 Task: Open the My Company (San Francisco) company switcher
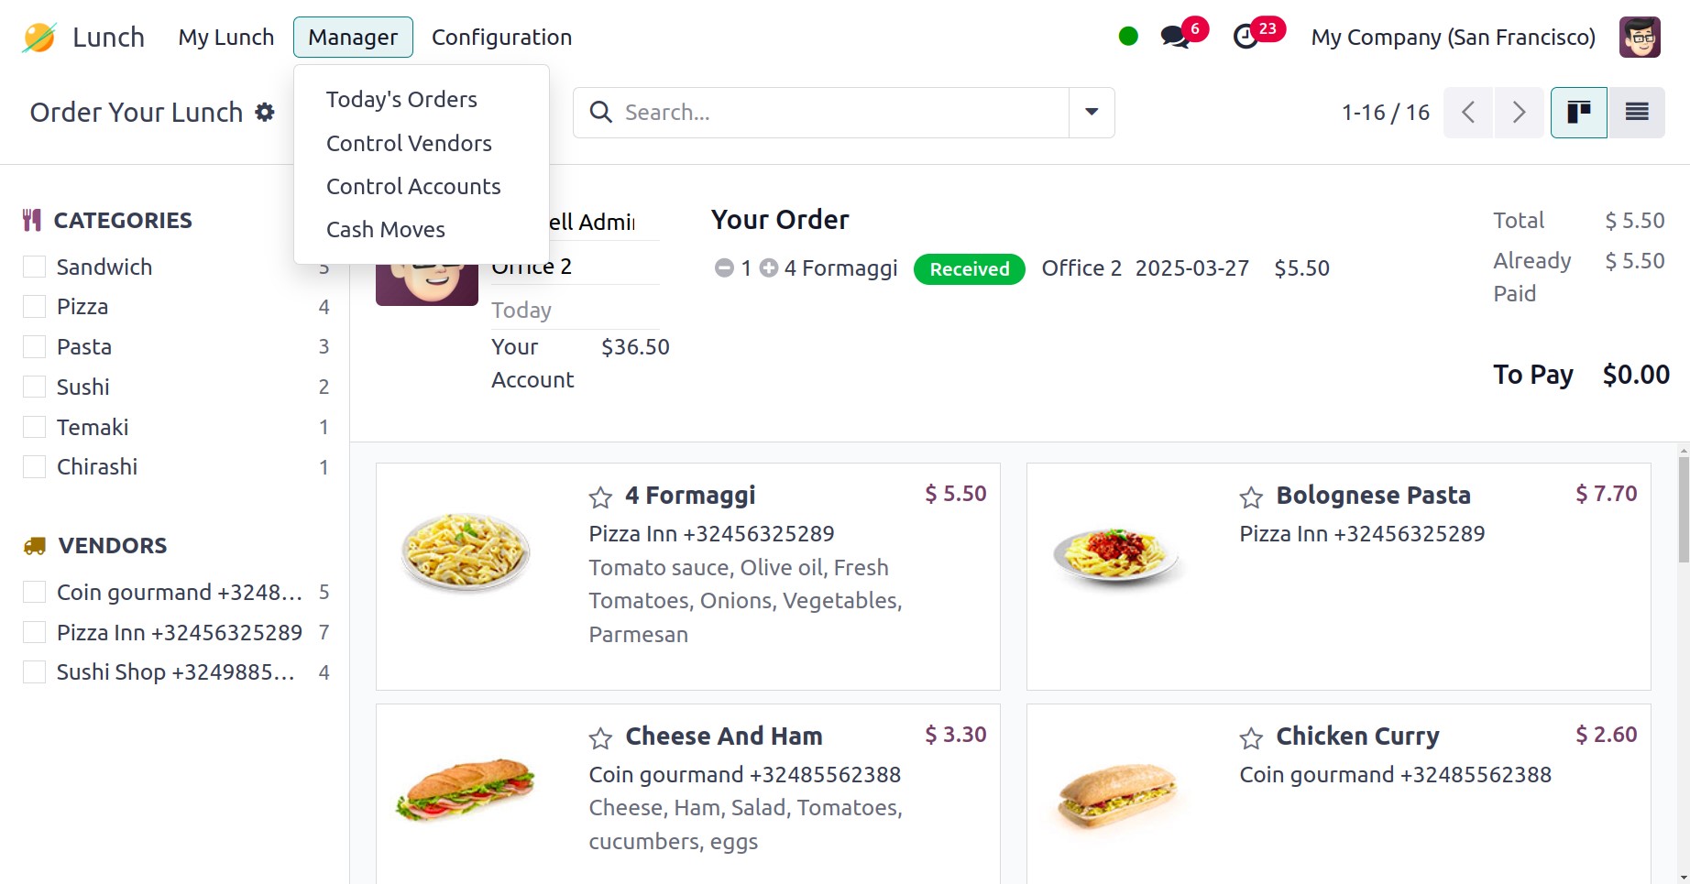tap(1453, 38)
